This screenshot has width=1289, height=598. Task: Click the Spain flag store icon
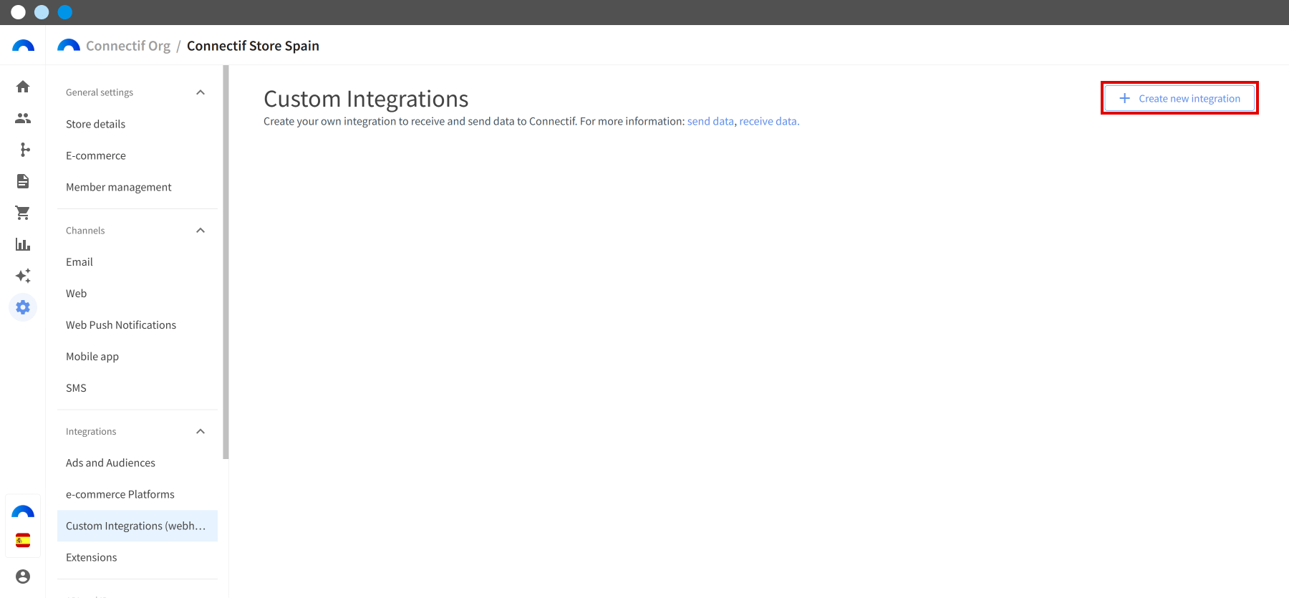click(23, 540)
